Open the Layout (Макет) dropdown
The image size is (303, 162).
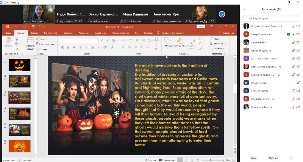click(x=44, y=39)
